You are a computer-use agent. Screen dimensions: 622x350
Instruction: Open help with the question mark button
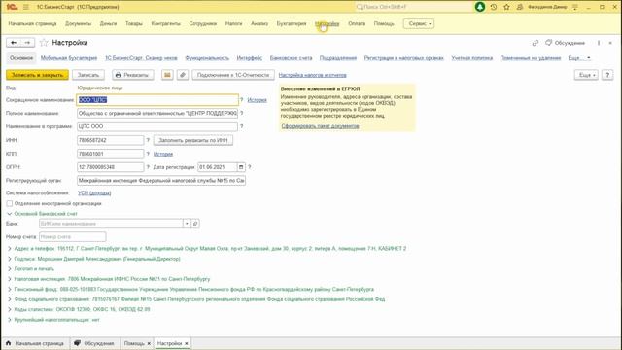pyautogui.click(x=607, y=75)
